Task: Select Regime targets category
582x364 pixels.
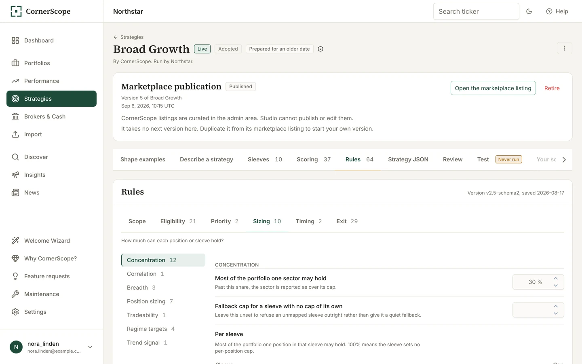Action: coord(163,329)
